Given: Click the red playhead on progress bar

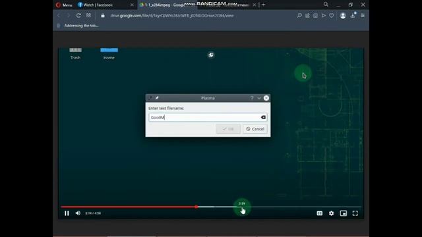Looking at the screenshot, I should [196, 207].
